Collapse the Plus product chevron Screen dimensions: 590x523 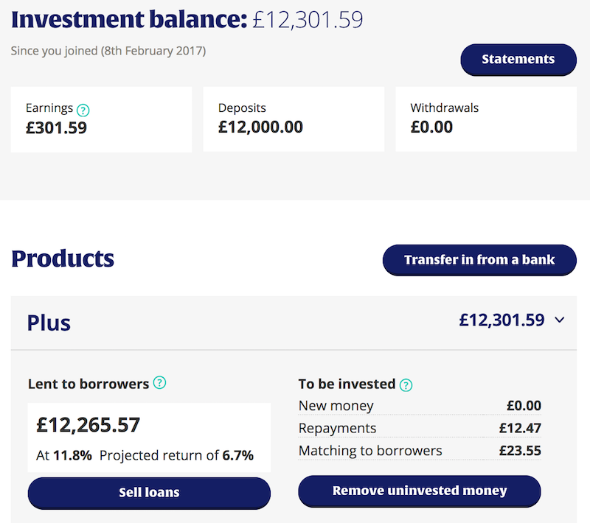[x=559, y=320]
